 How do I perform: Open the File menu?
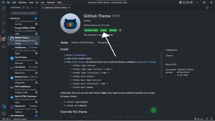click(8, 2)
